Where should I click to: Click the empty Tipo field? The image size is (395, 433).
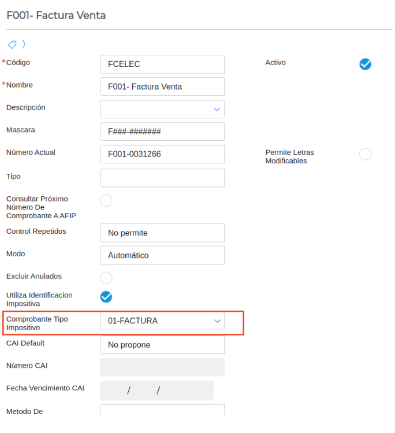(162, 178)
